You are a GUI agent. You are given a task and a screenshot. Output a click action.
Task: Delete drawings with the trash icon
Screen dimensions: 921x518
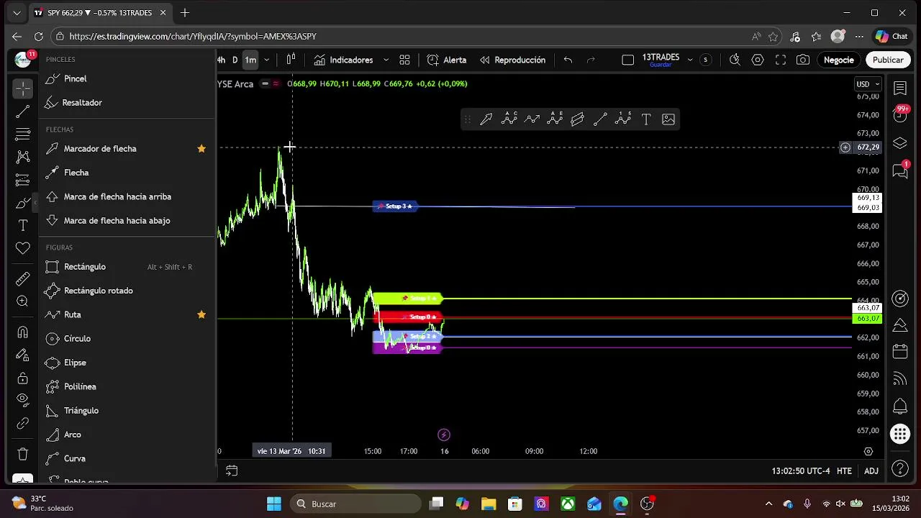tap(23, 454)
